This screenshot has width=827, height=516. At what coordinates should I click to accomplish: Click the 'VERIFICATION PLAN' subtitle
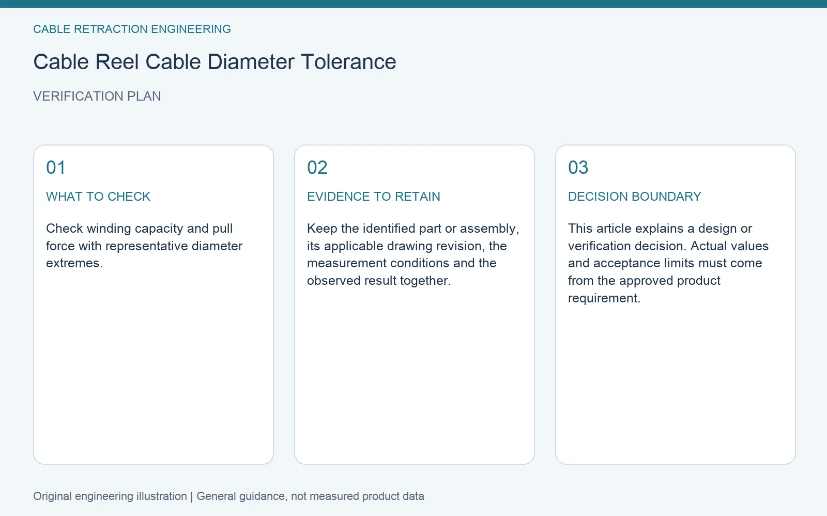pos(97,96)
